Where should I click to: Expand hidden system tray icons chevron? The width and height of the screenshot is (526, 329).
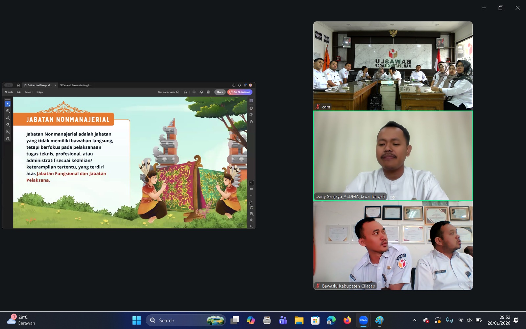414,320
